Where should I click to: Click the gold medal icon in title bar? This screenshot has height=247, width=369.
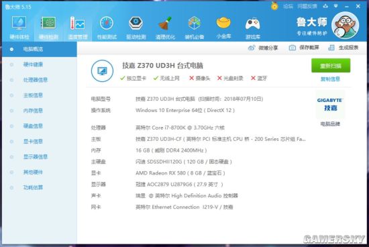point(274,6)
